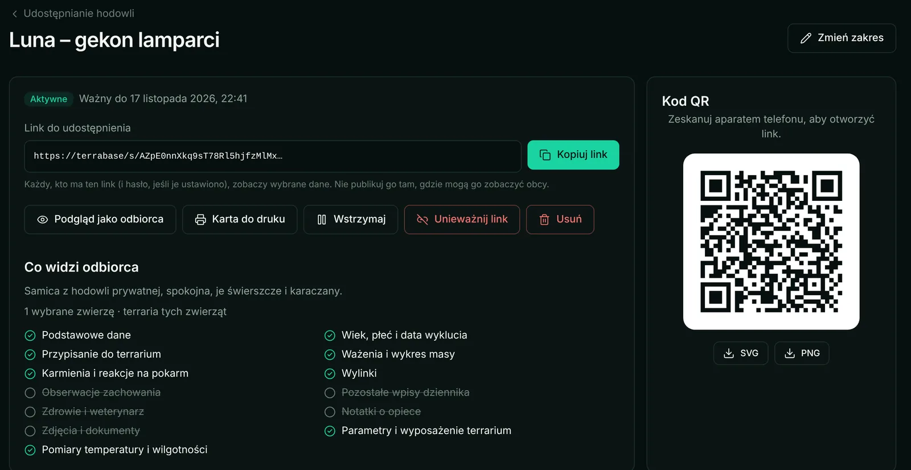
Task: Click the empty circle beside Zdrowie i weterynarz
Action: tap(30, 412)
